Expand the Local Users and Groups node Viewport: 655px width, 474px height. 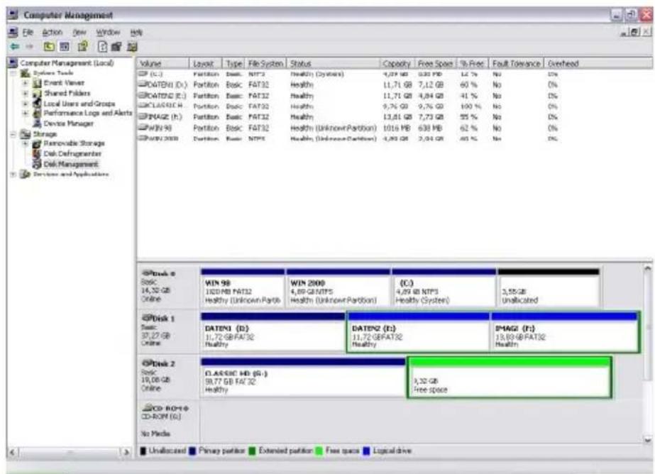point(26,104)
